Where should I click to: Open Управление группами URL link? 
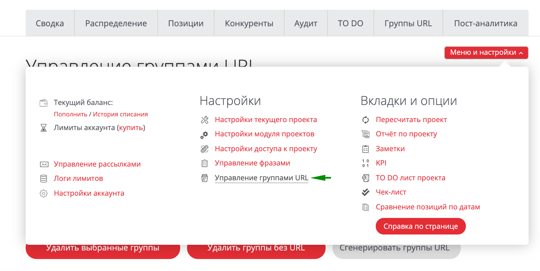tap(261, 178)
